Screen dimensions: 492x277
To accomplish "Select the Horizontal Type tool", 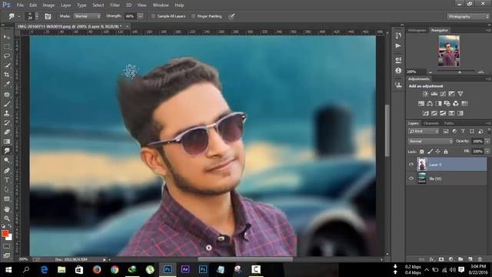I will (x=7, y=180).
